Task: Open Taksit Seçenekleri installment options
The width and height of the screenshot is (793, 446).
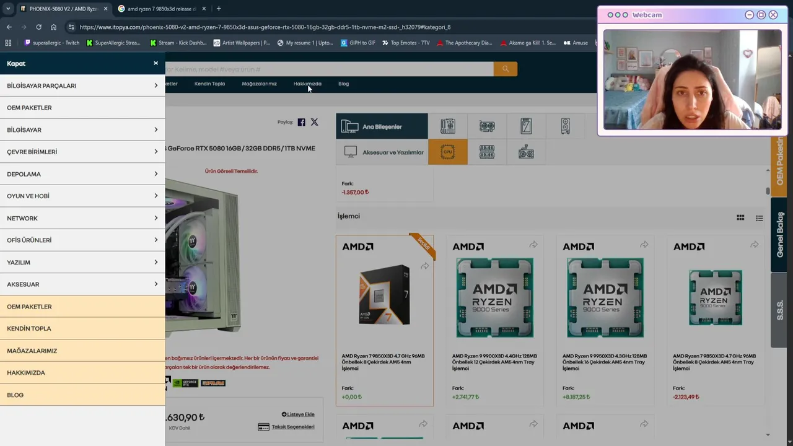Action: 286,427
